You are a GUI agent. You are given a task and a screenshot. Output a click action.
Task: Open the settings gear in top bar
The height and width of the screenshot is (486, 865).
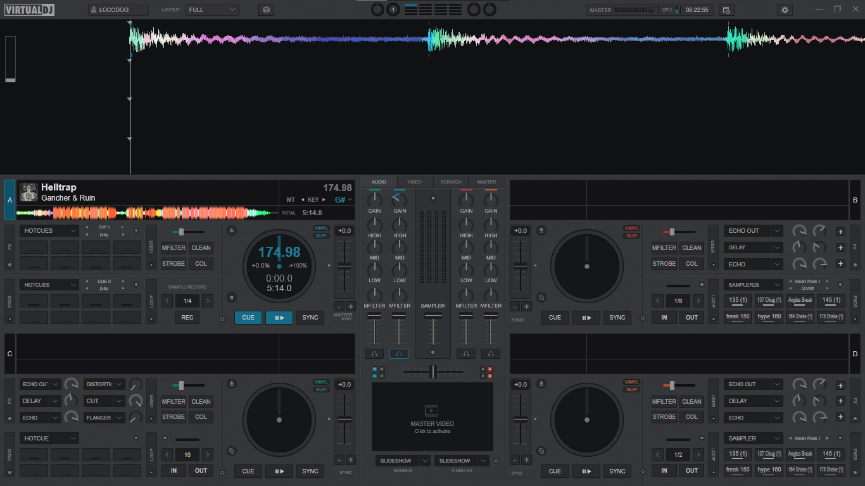pos(785,10)
